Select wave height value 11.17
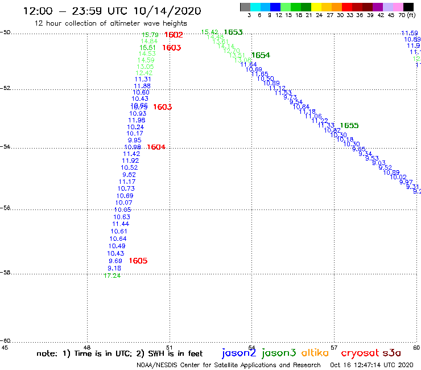This screenshot has height=370, width=421. pos(127,182)
